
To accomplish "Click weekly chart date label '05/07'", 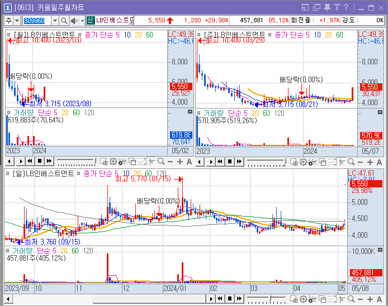I will tap(370, 151).
